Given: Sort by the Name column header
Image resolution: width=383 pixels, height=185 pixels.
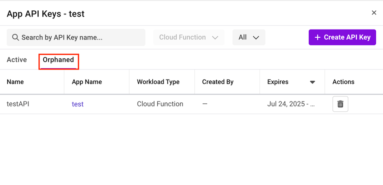Looking at the screenshot, I should [15, 82].
